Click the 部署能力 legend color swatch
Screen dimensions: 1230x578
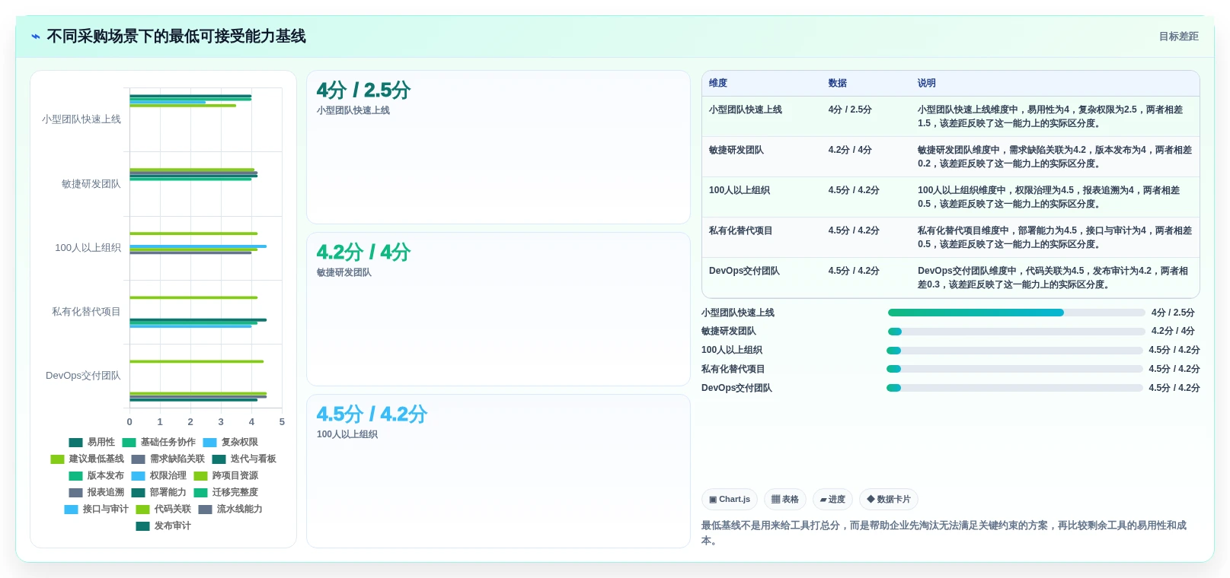pos(138,493)
